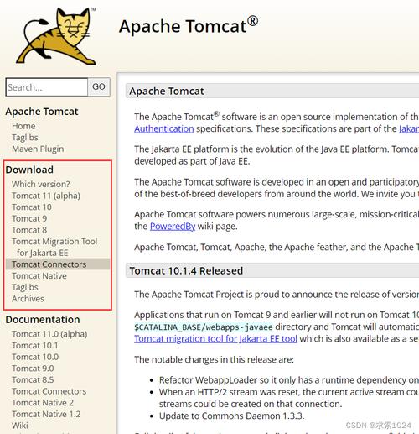Image resolution: width=419 pixels, height=434 pixels.
Task: Select Tomcat 9 download link
Action: [29, 218]
